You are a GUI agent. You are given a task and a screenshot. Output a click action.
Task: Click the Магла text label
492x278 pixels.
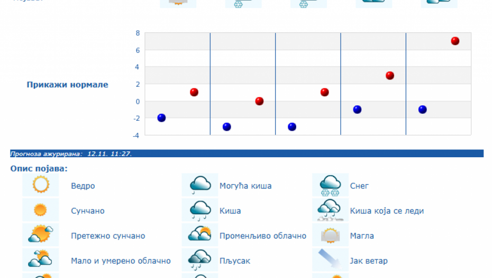click(x=362, y=236)
